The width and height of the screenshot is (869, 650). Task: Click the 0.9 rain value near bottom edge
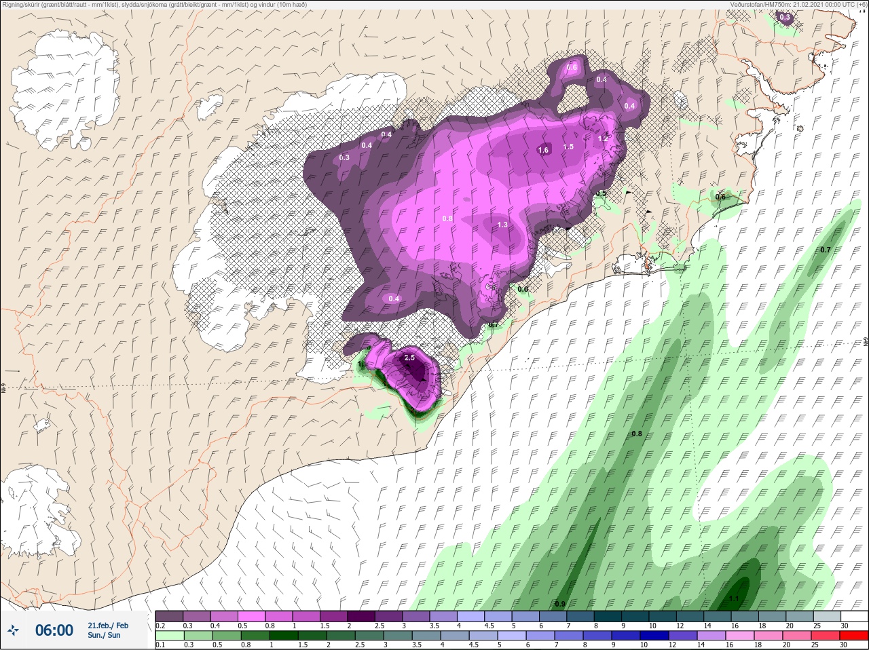click(x=560, y=604)
